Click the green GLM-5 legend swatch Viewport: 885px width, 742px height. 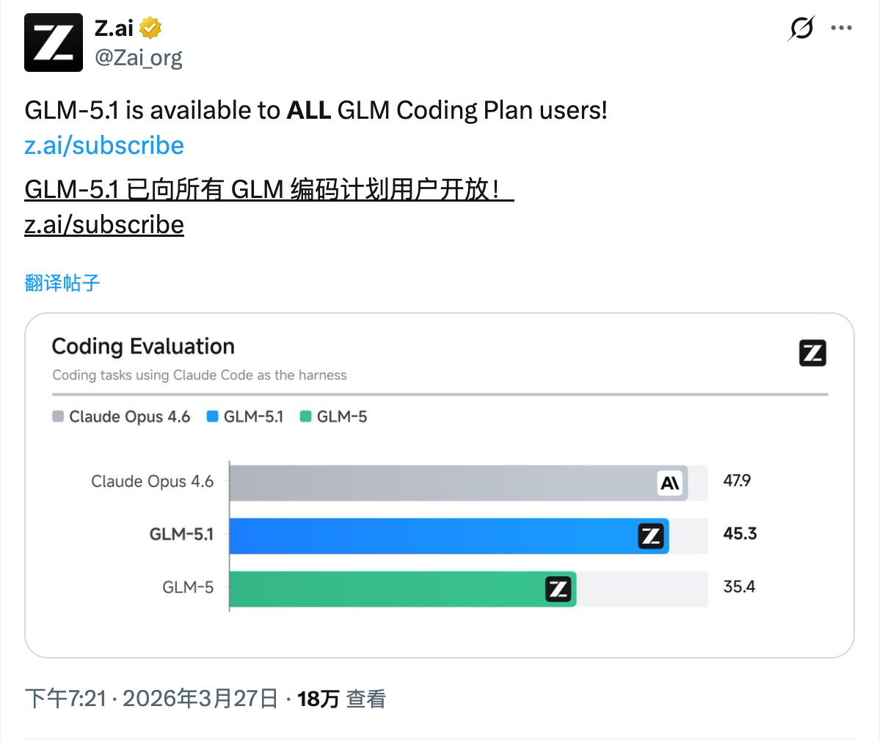coord(306,416)
